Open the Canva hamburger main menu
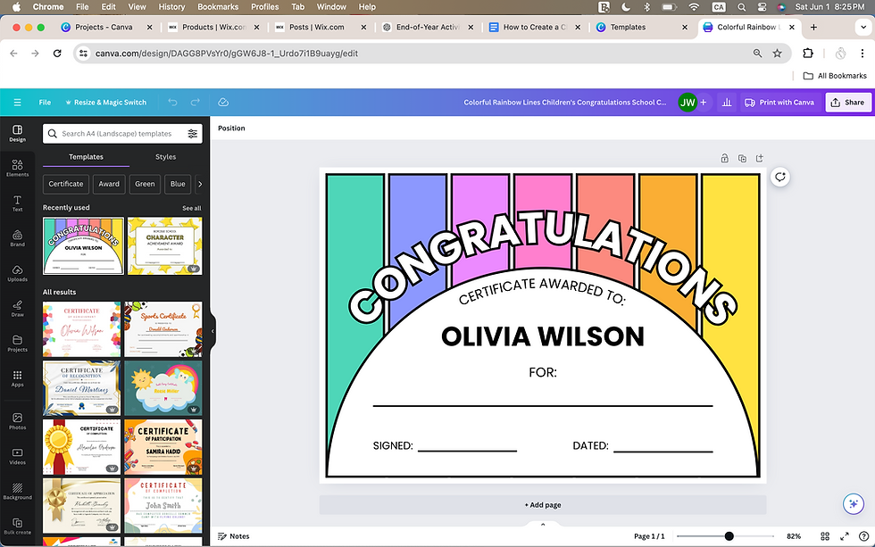This screenshot has height=547, width=875. click(x=17, y=103)
